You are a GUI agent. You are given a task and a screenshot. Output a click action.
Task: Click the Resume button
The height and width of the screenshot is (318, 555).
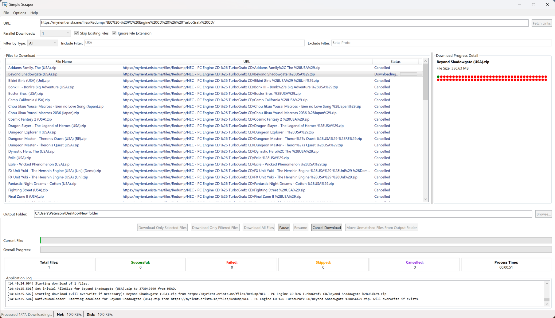coord(300,227)
